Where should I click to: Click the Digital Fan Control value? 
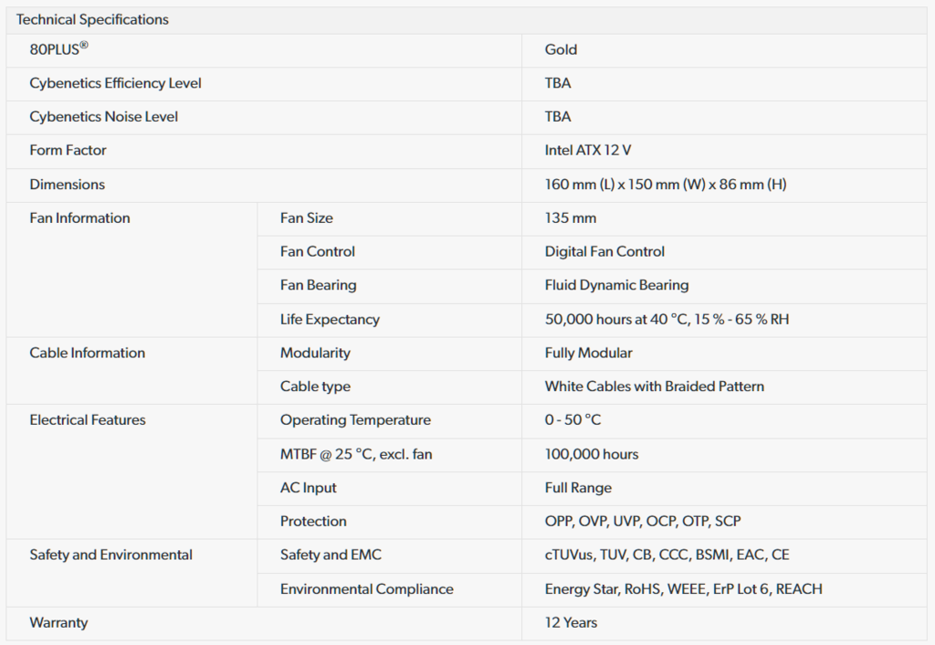(604, 251)
